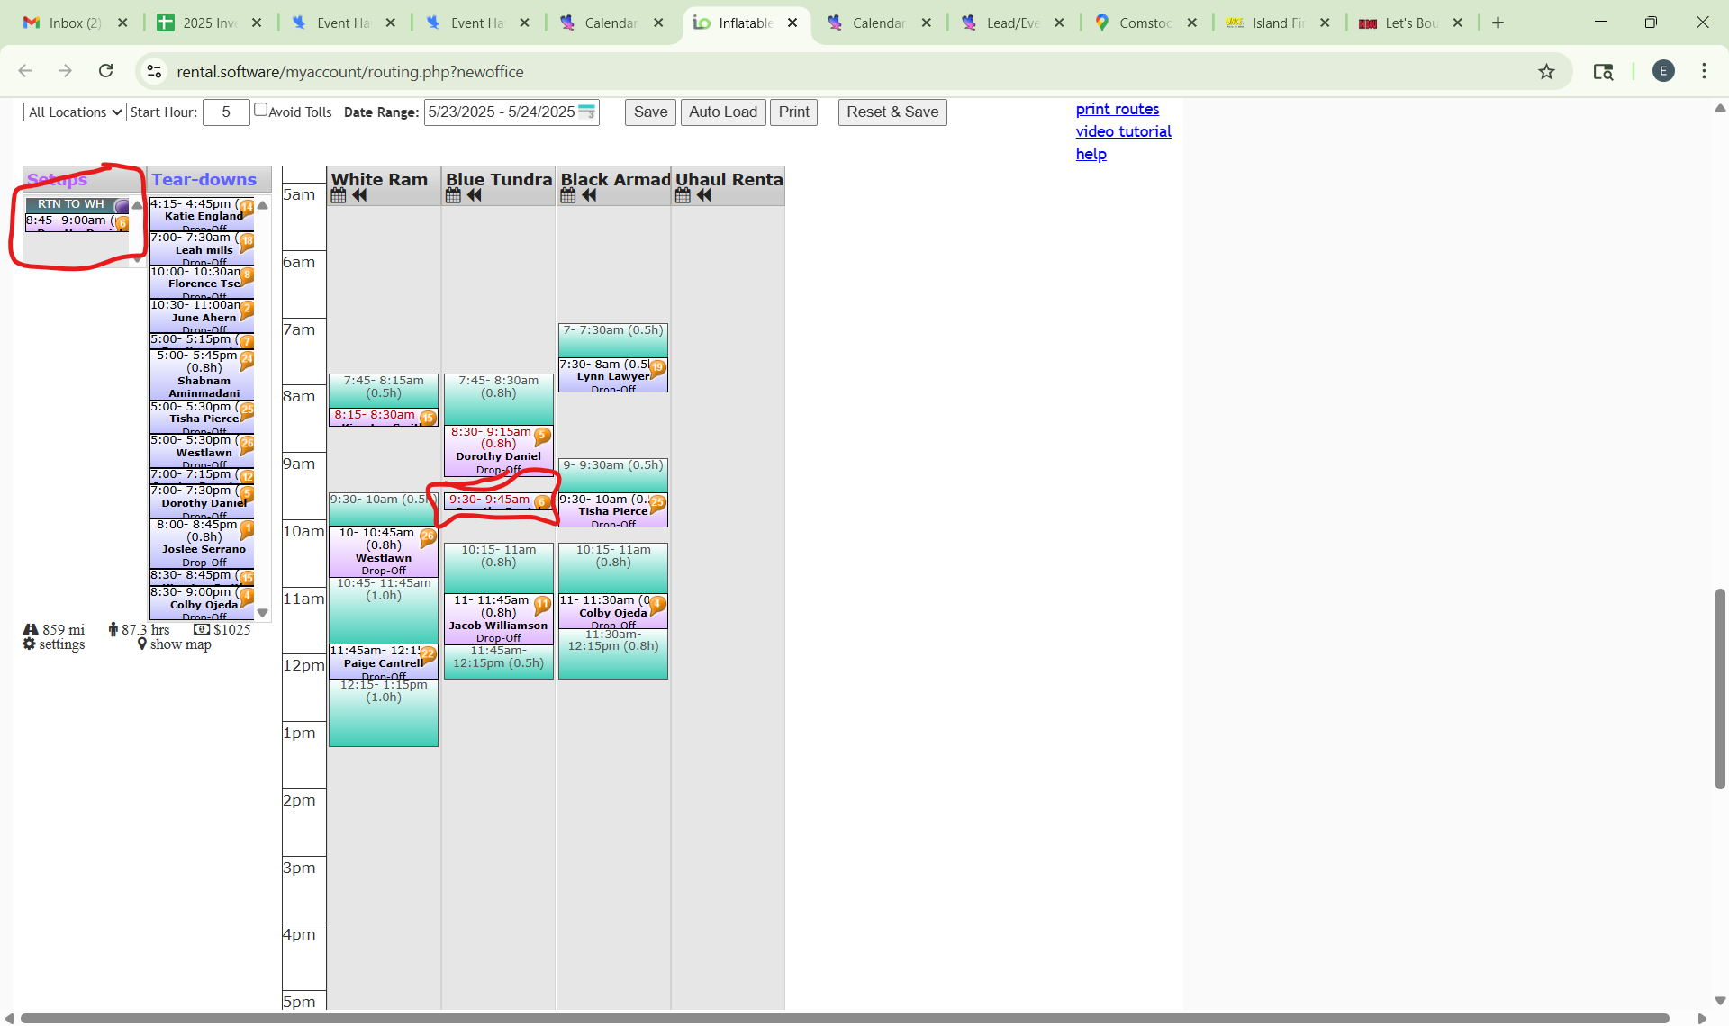Open print routes link

click(x=1117, y=109)
